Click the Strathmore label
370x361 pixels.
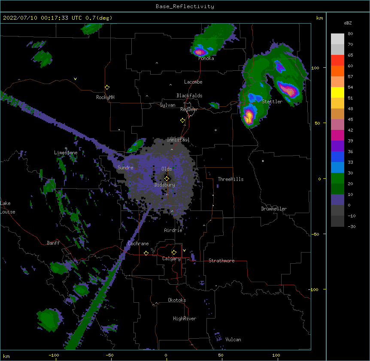click(221, 261)
